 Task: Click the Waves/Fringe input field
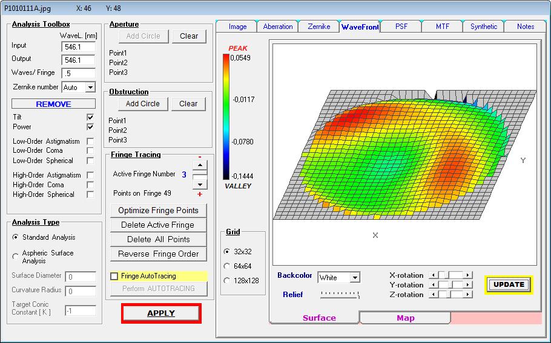point(78,73)
